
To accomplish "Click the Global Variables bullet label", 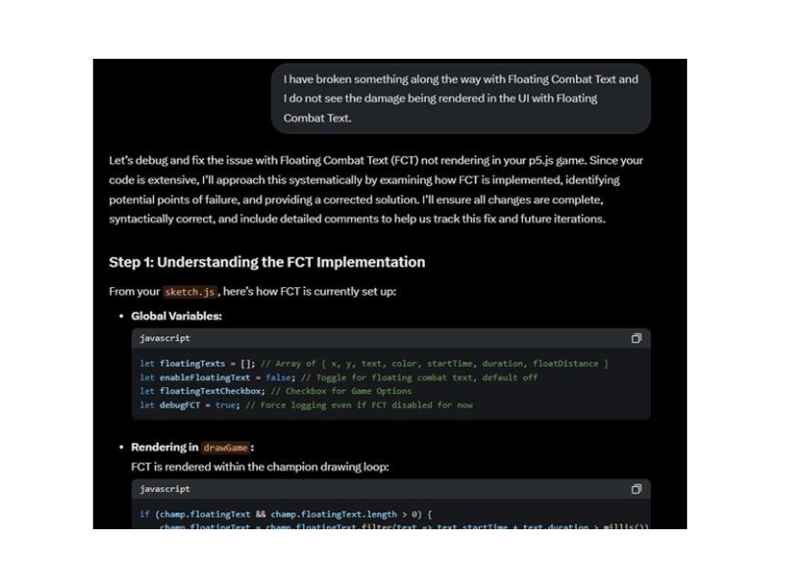I will coord(177,316).
